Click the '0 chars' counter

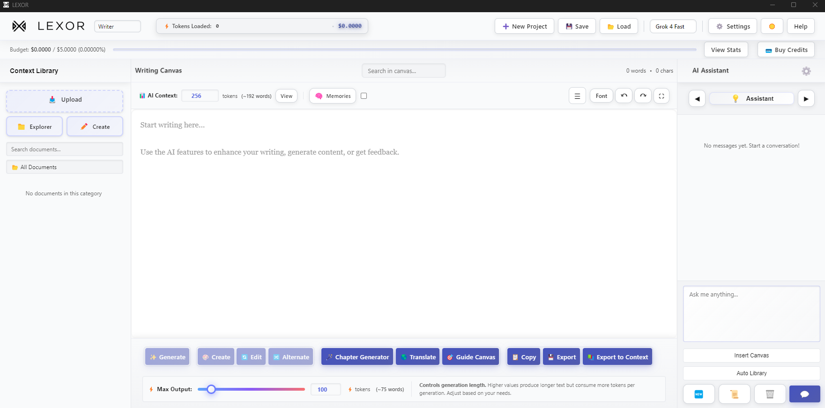click(664, 71)
